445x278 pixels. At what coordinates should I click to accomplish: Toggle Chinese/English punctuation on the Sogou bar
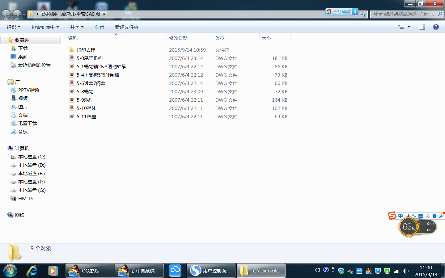pyautogui.click(x=414, y=216)
